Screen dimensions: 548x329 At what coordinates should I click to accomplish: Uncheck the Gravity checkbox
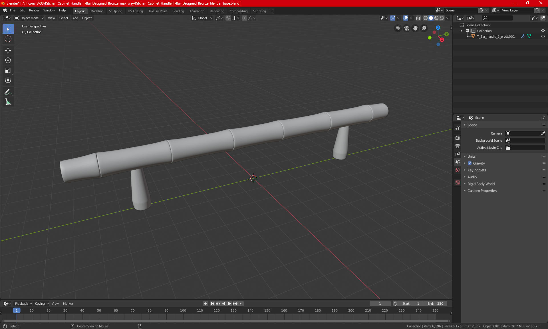pos(470,163)
